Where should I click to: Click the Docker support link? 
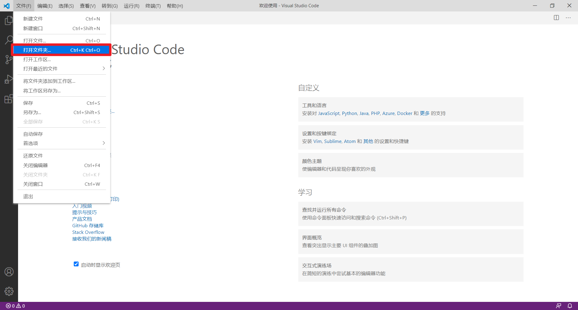pyautogui.click(x=405, y=113)
